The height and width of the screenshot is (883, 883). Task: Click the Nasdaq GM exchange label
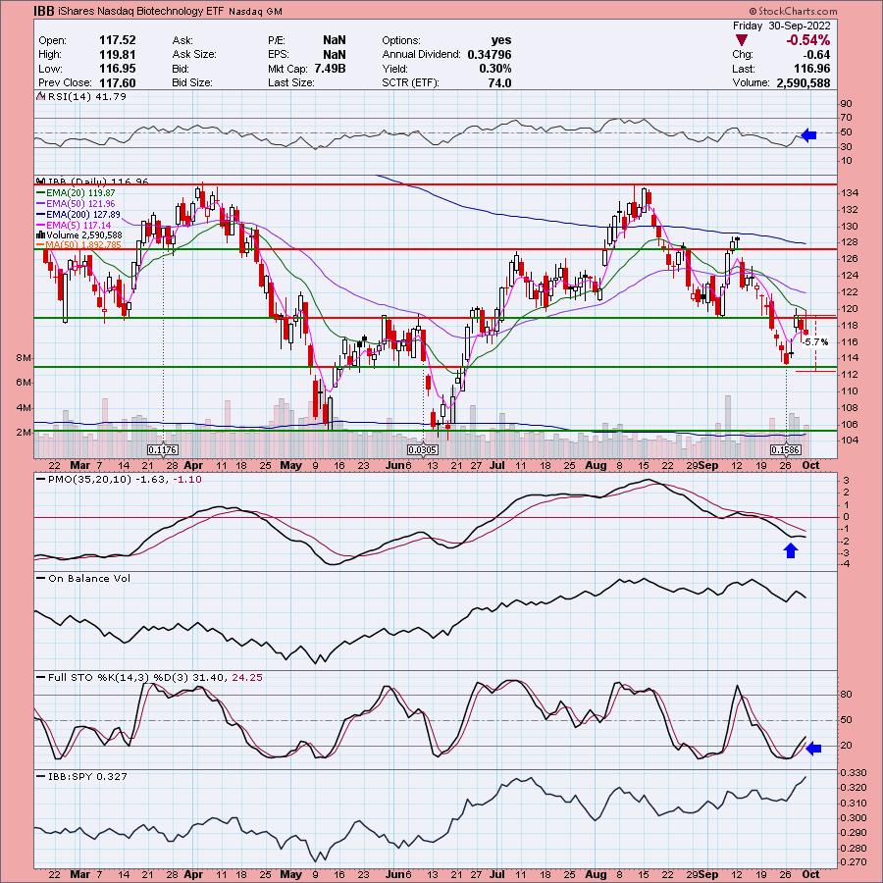click(x=255, y=11)
